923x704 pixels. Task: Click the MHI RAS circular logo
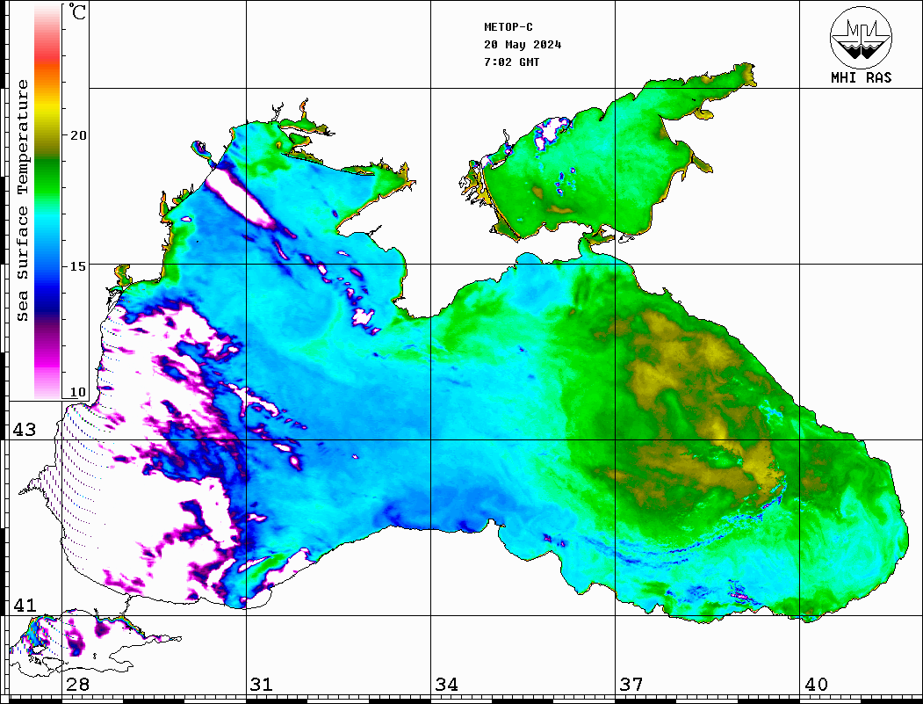click(x=861, y=37)
